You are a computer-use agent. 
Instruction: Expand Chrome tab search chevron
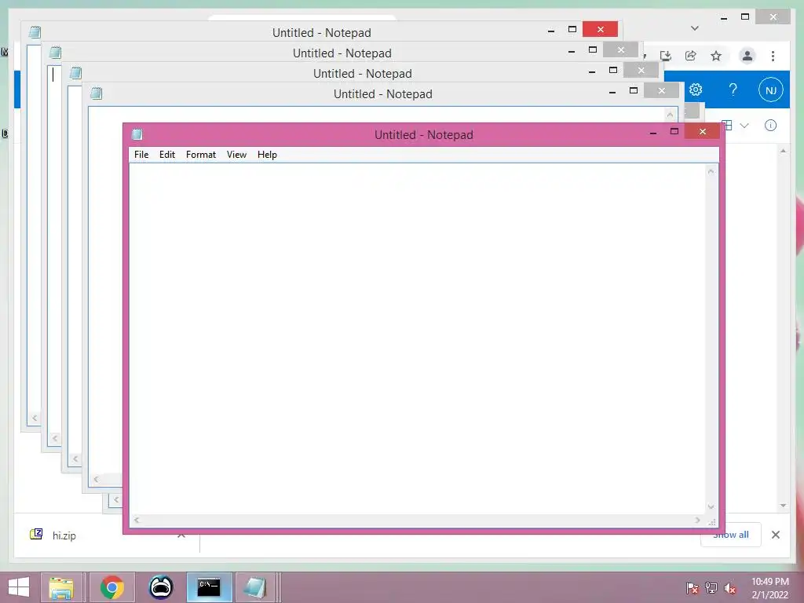coord(694,28)
